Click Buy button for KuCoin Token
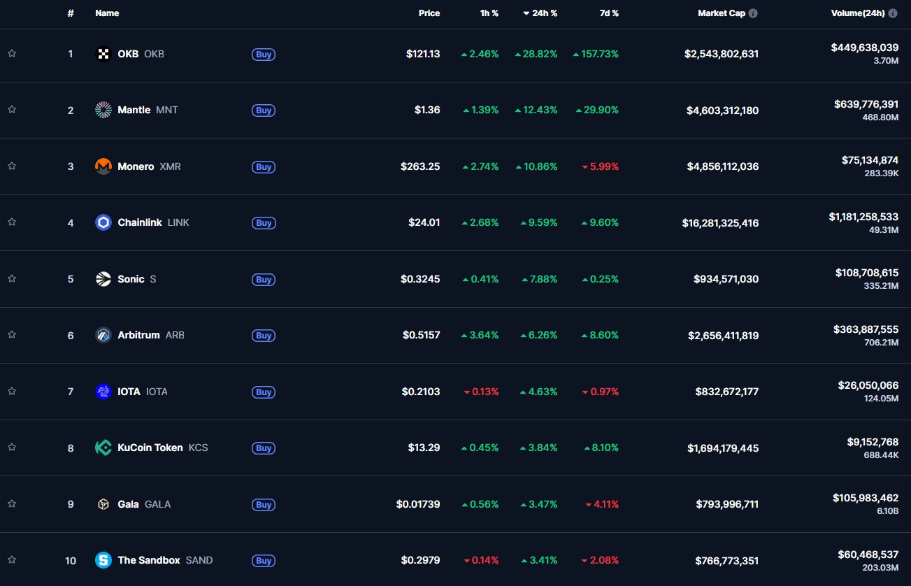911x586 pixels. (264, 448)
